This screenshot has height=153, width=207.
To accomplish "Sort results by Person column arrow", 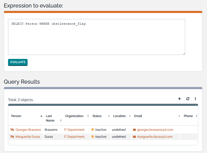I will tap(41, 116).
